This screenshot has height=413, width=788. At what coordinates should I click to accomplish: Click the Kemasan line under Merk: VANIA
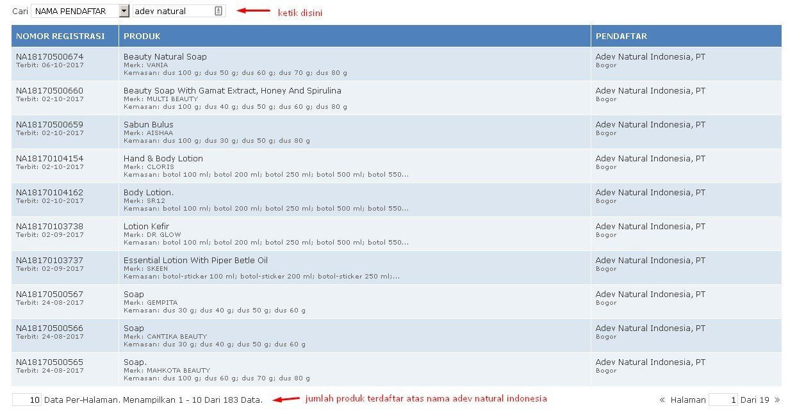pyautogui.click(x=235, y=73)
